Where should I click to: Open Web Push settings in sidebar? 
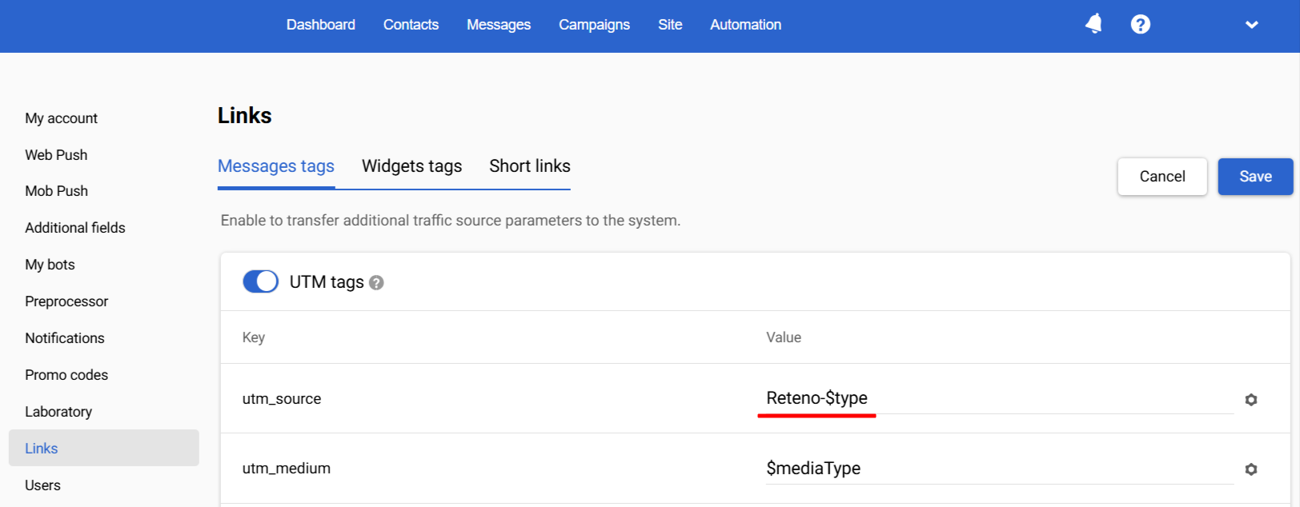[56, 155]
